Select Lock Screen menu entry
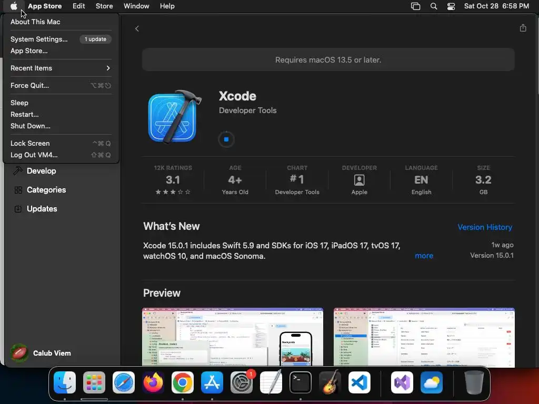 [x=61, y=143]
